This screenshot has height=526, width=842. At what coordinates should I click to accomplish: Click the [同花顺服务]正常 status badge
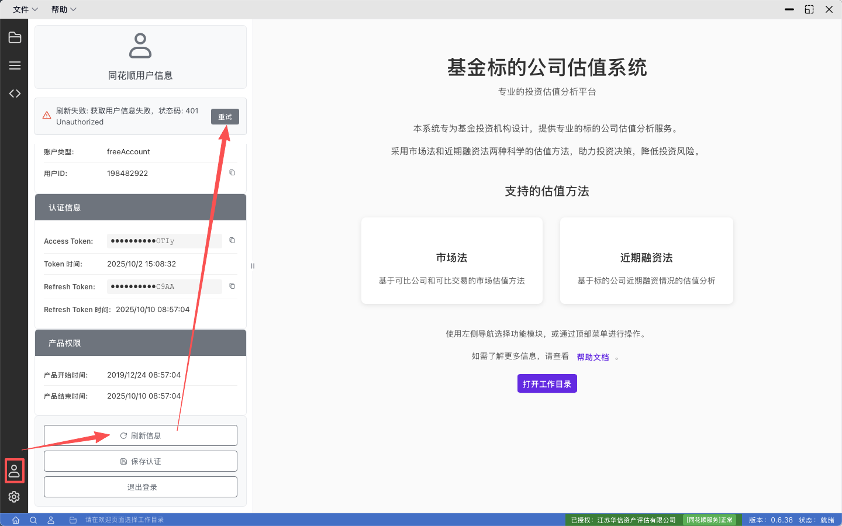click(x=709, y=520)
